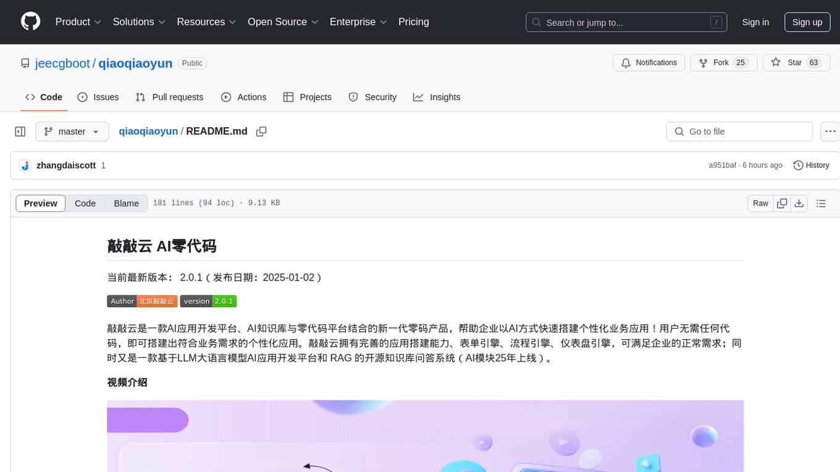This screenshot has width=840, height=472.
Task: Click the Star count 63
Action: click(x=814, y=62)
